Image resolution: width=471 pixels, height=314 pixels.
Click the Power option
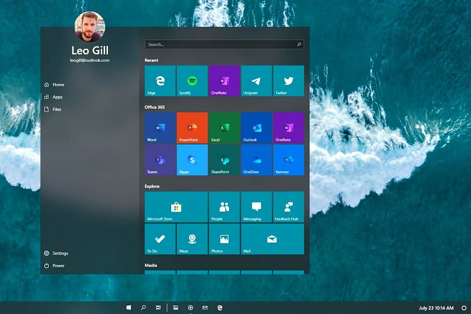pyautogui.click(x=55, y=266)
